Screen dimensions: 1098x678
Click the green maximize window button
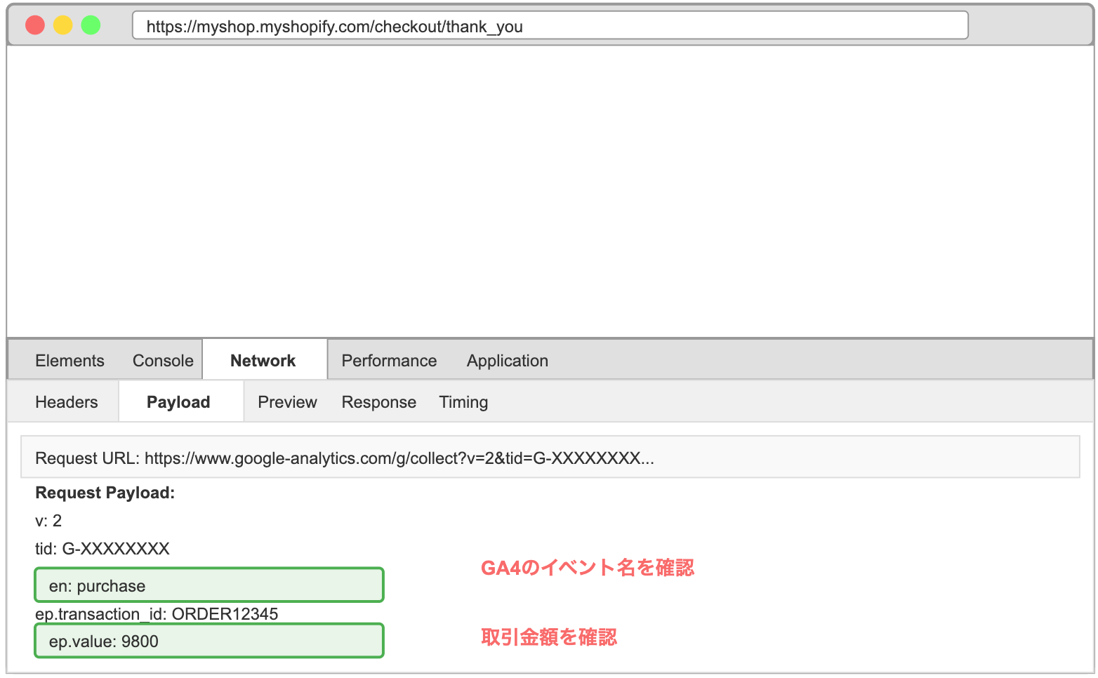click(91, 25)
